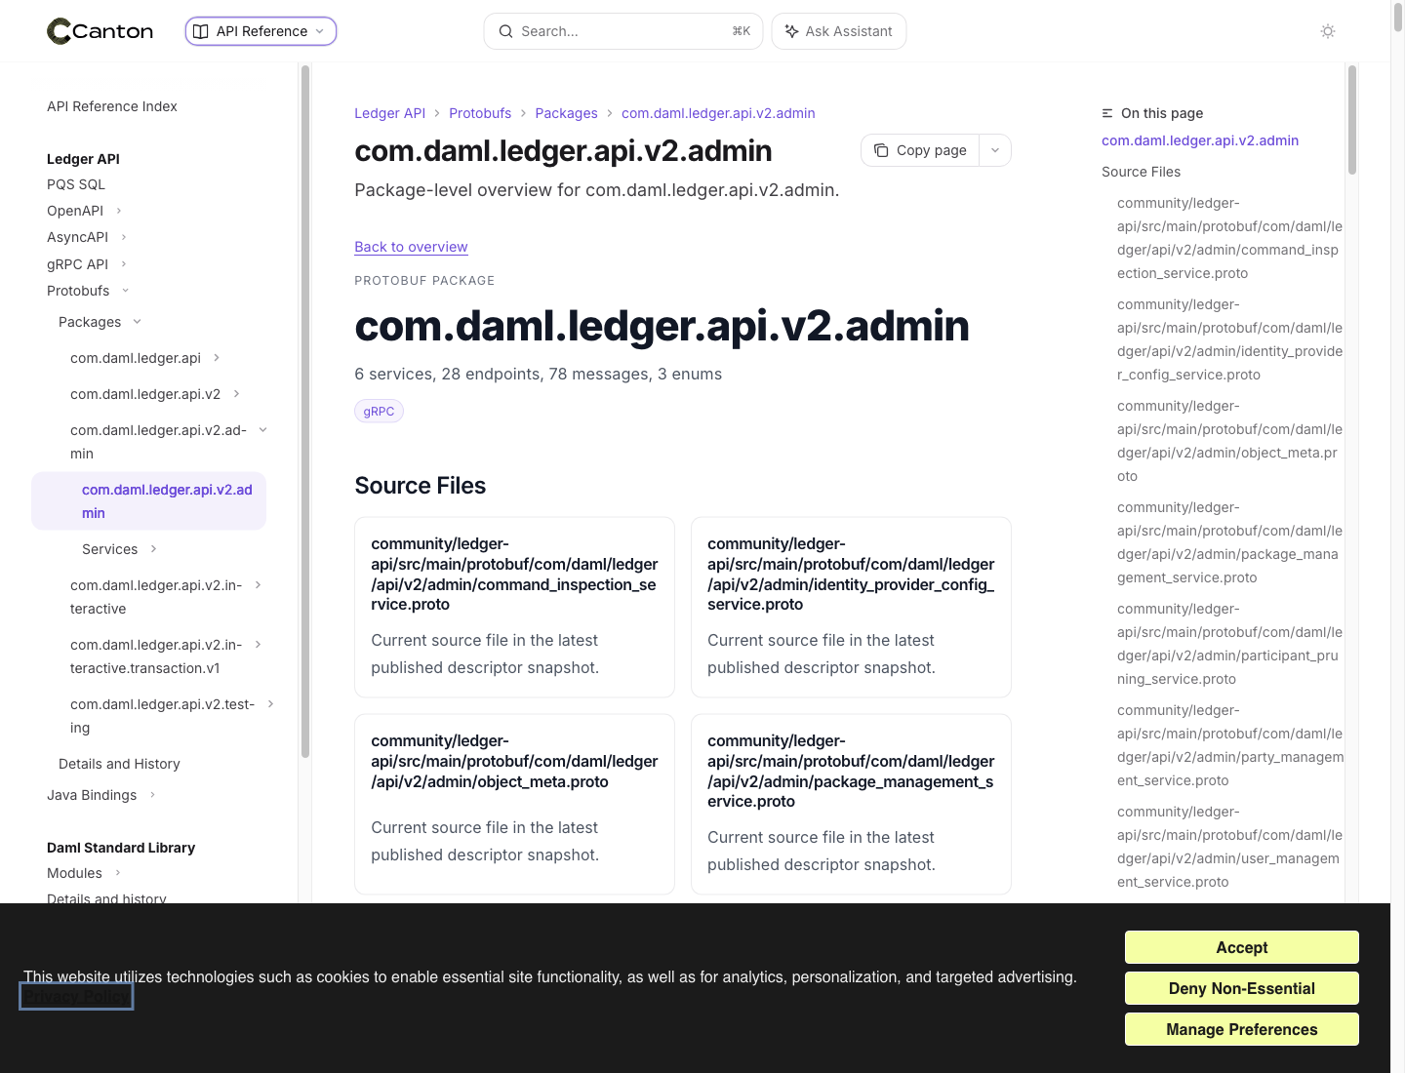Accept cookies
This screenshot has height=1073, width=1405.
[x=1241, y=947]
